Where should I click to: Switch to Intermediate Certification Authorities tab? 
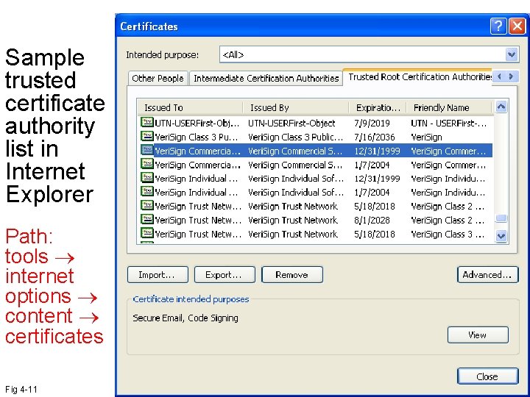tap(266, 79)
